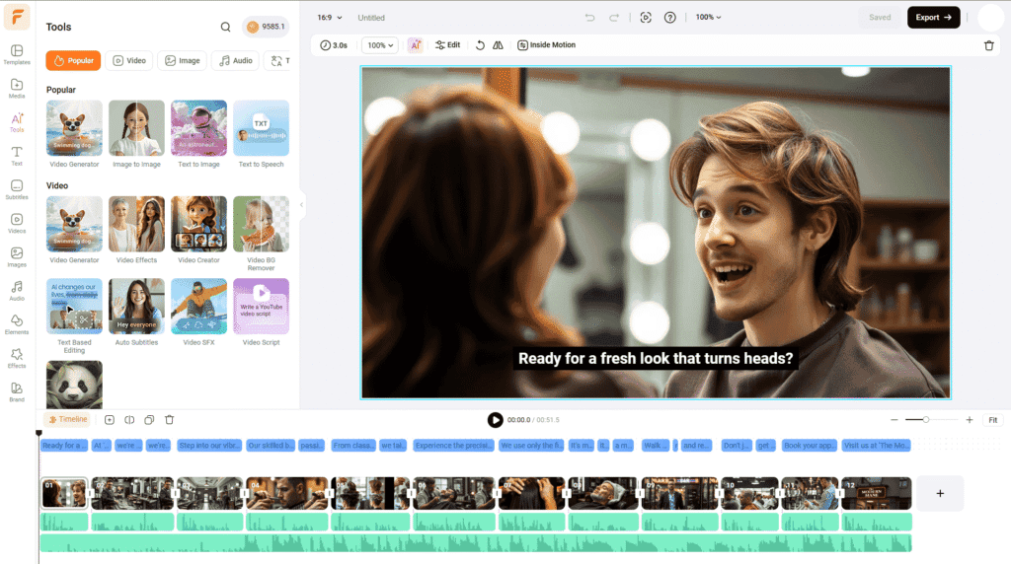Select subtitle clip 'Step into our vibr...'
Image resolution: width=1011 pixels, height=564 pixels.
(x=209, y=446)
